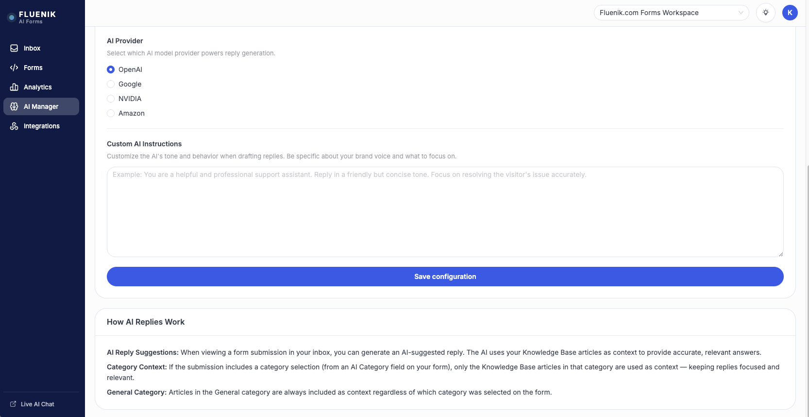Open the Inbox section using its sidebar icon
Viewport: 809px width, 417px height.
(14, 48)
